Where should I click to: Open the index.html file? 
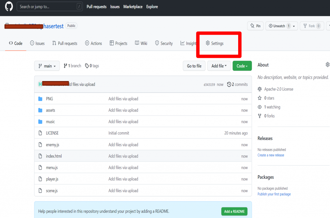click(54, 156)
